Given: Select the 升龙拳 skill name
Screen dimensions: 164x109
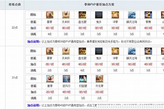Looking at the screenshot, I should (x=99, y=86).
